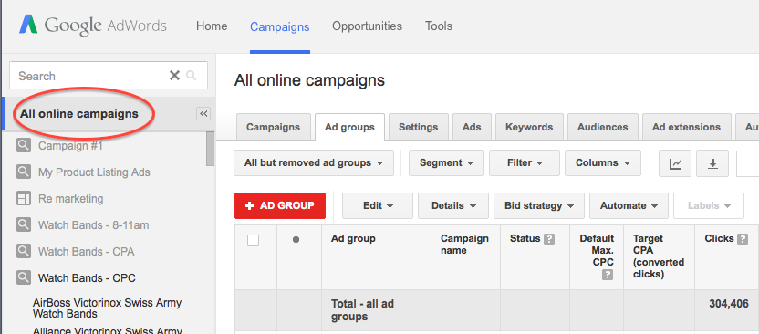
Task: Click the download report icon
Action: coord(712,163)
